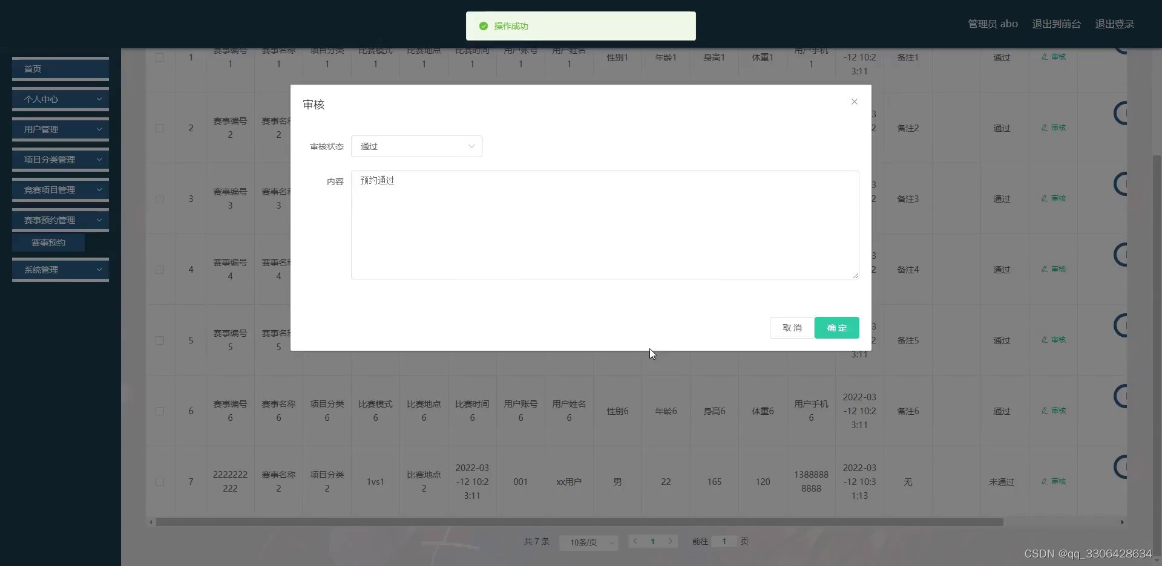1162x566 pixels.
Task: Click the 身高6 cell
Action: 714,411
